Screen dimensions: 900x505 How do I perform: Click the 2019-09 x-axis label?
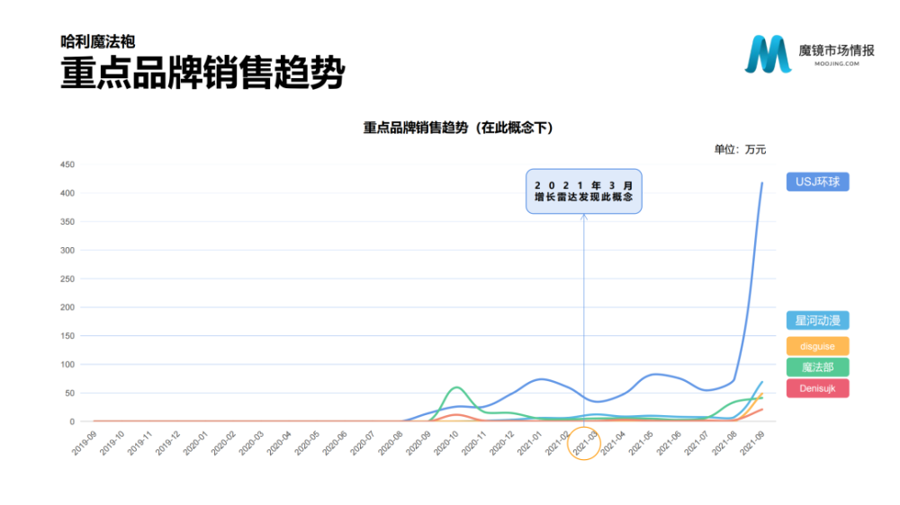pos(85,443)
